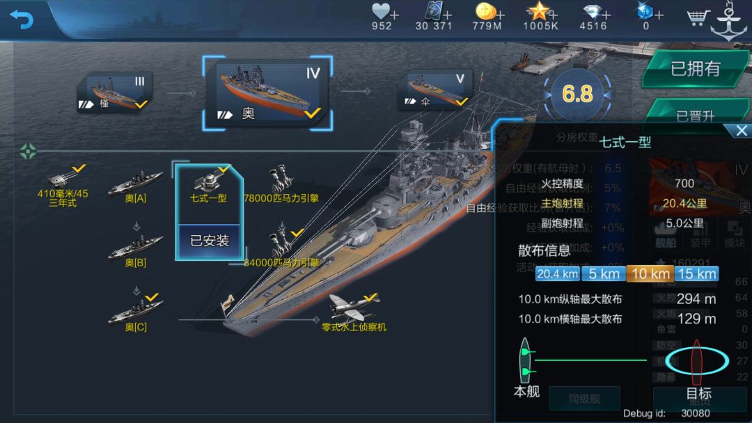This screenshot has height=423, width=752.
Task: Add more gold coins with plus
Action: click(501, 15)
